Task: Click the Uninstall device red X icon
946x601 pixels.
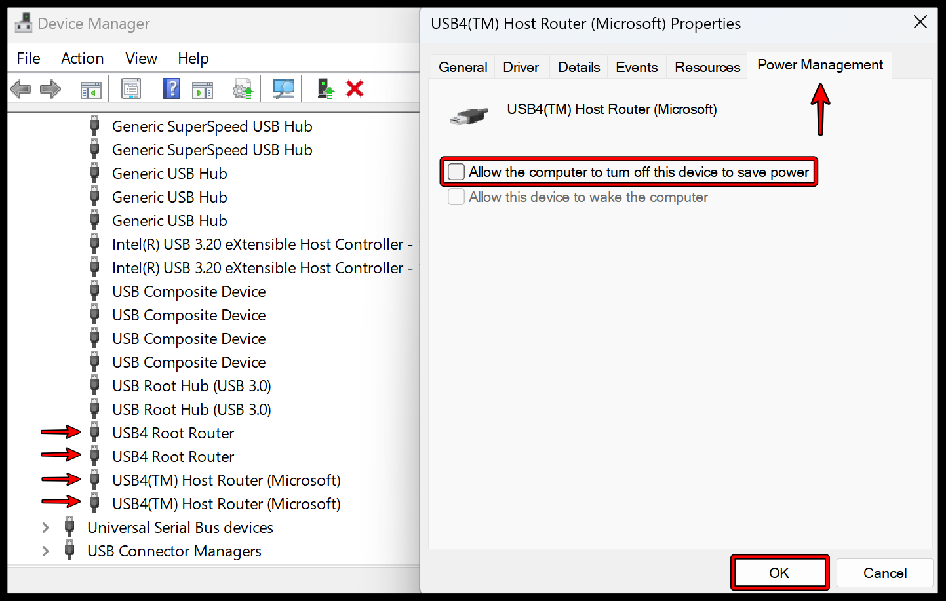Action: (x=355, y=88)
